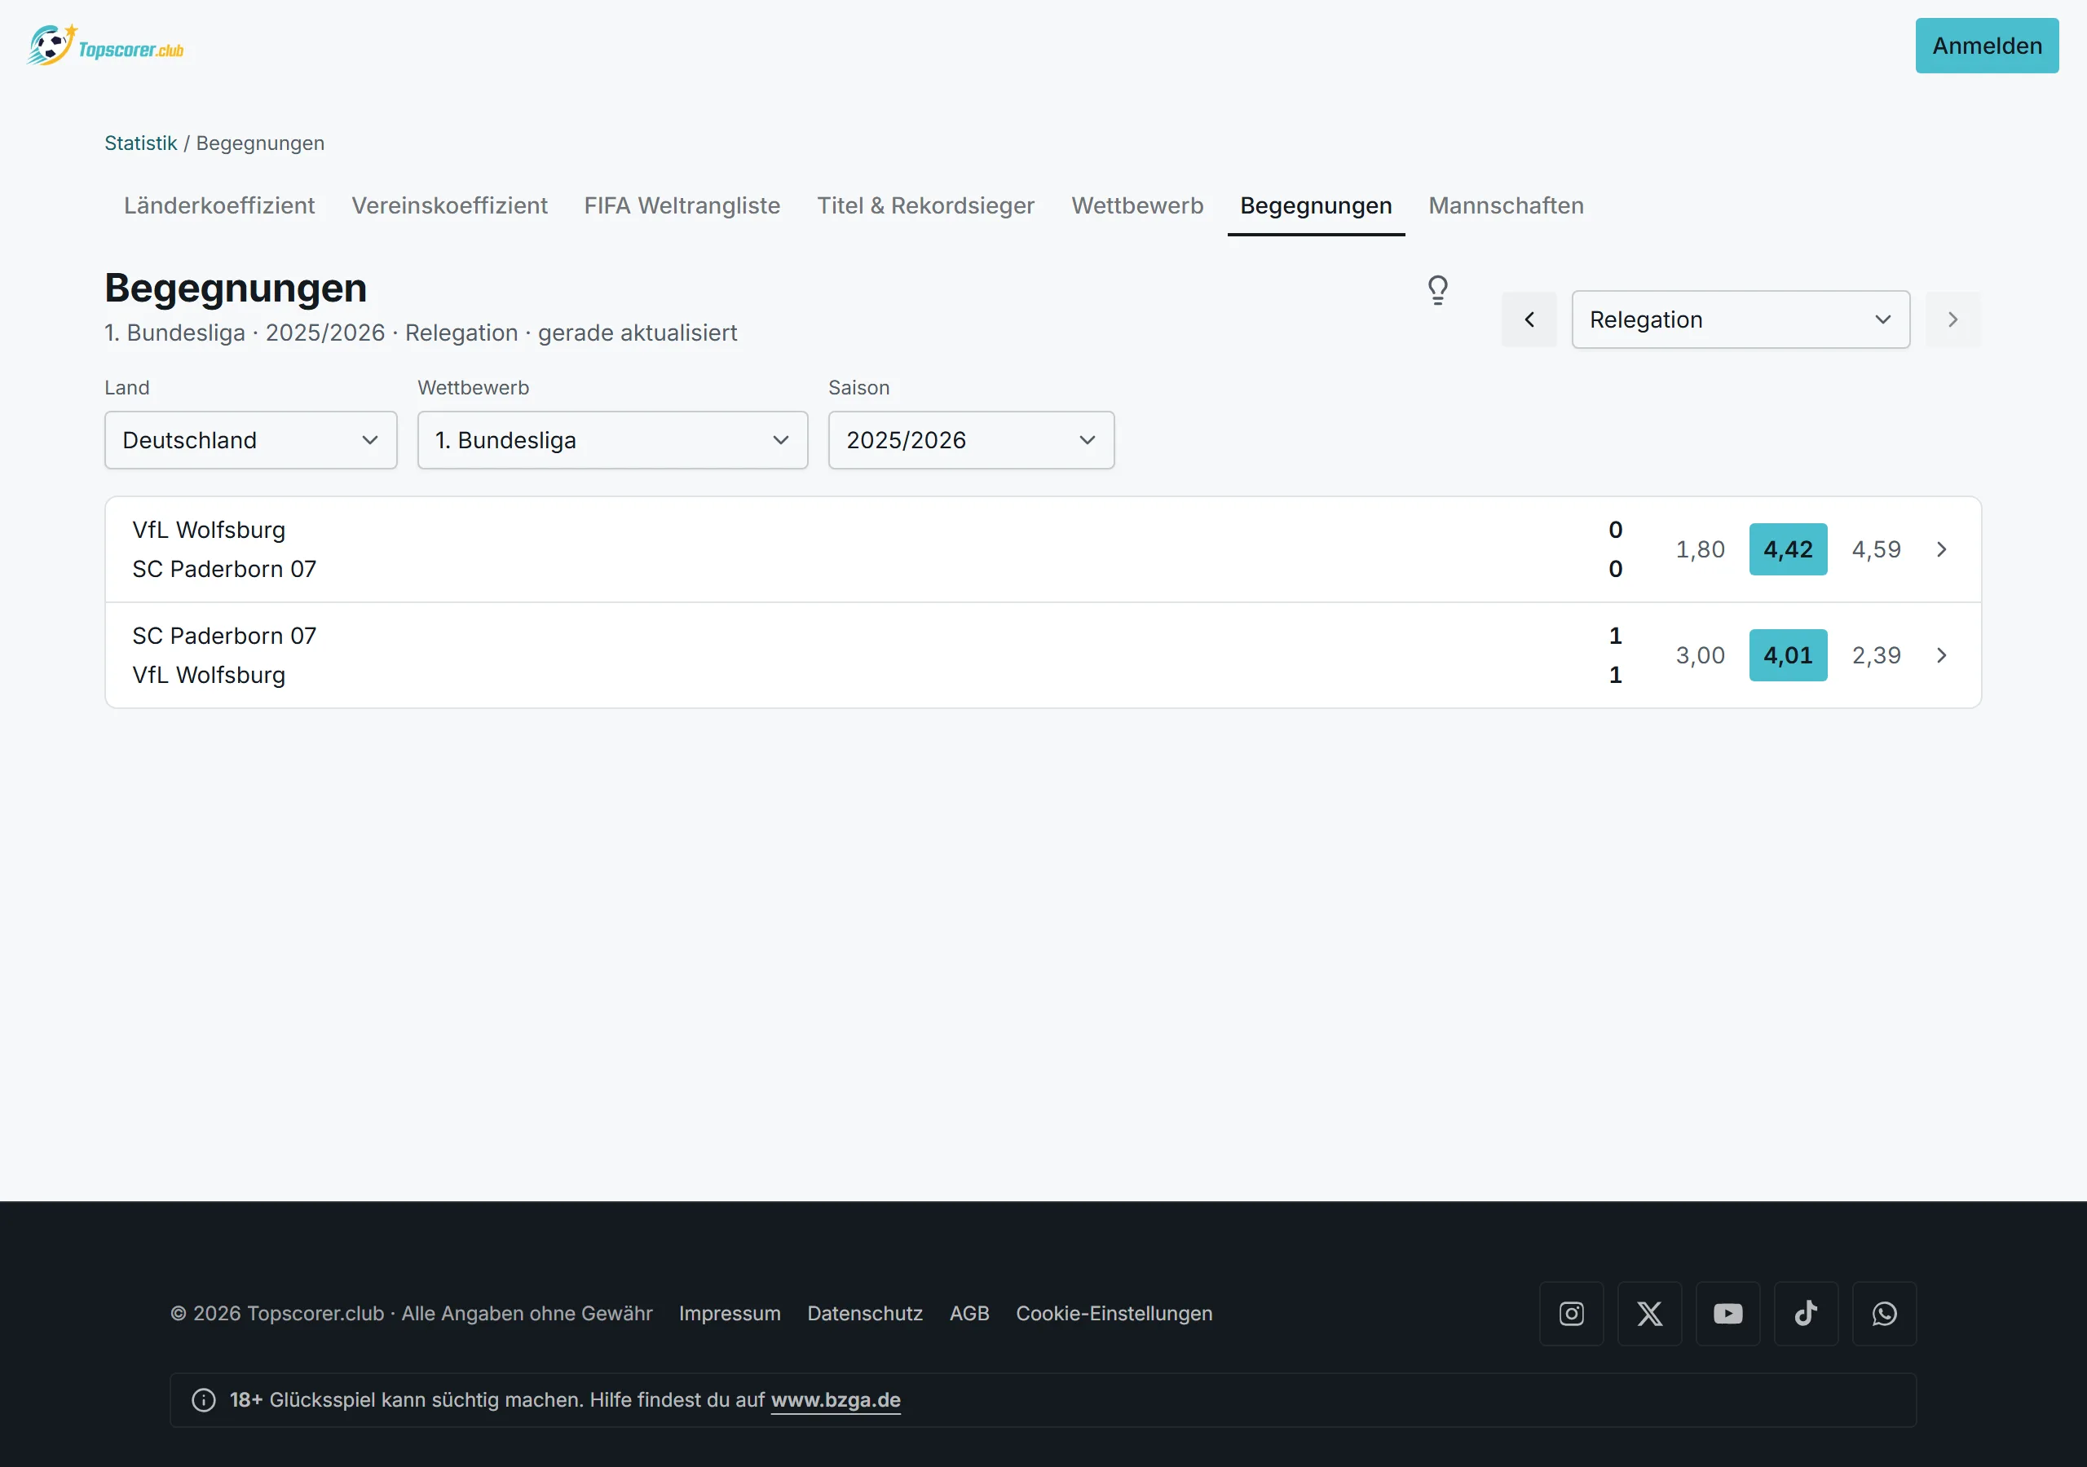Click VfL Wolfsburg in the second match row
2087x1467 pixels.
[x=209, y=676]
